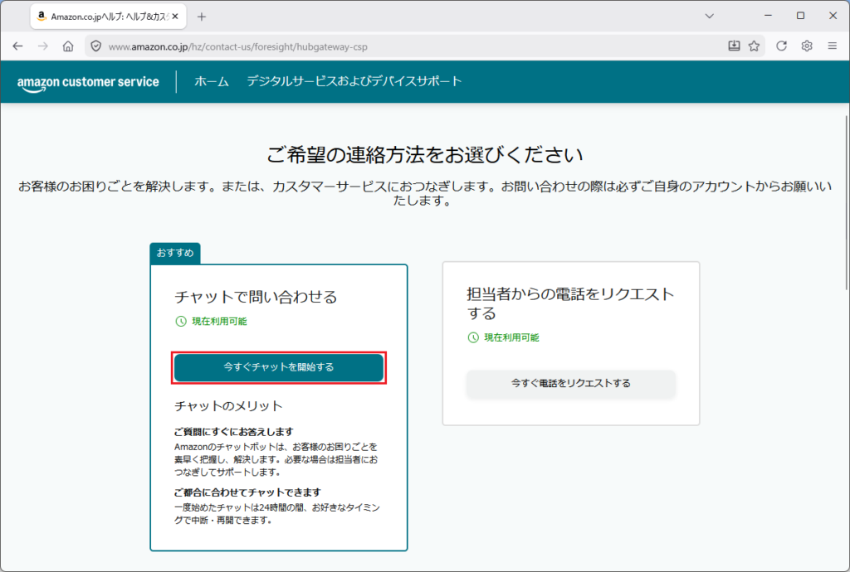The width and height of the screenshot is (850, 572).
Task: Click チャットのメリット heading
Action: pyautogui.click(x=228, y=406)
